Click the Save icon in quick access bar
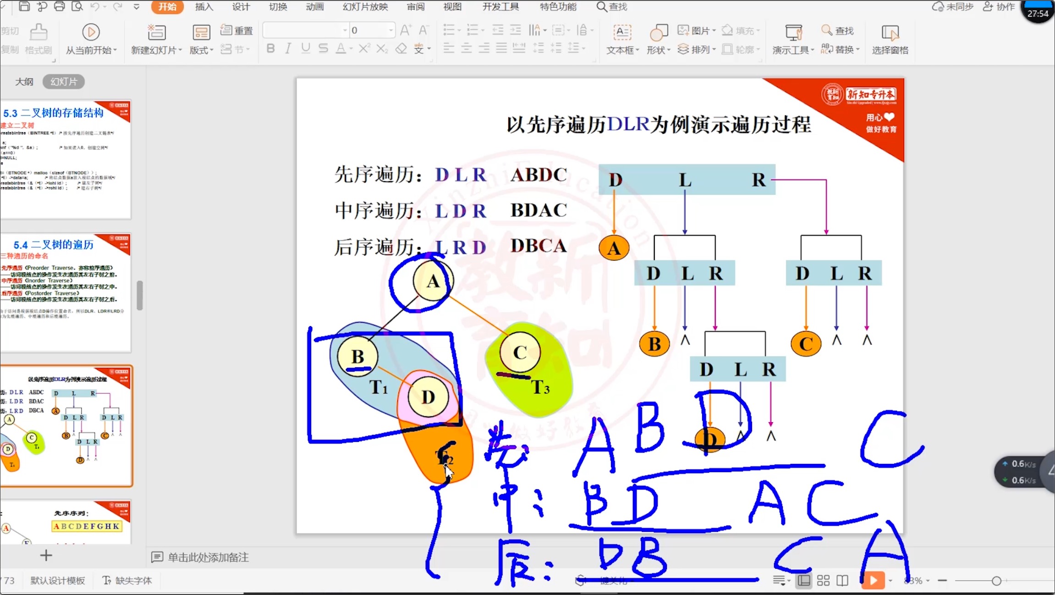 point(24,6)
